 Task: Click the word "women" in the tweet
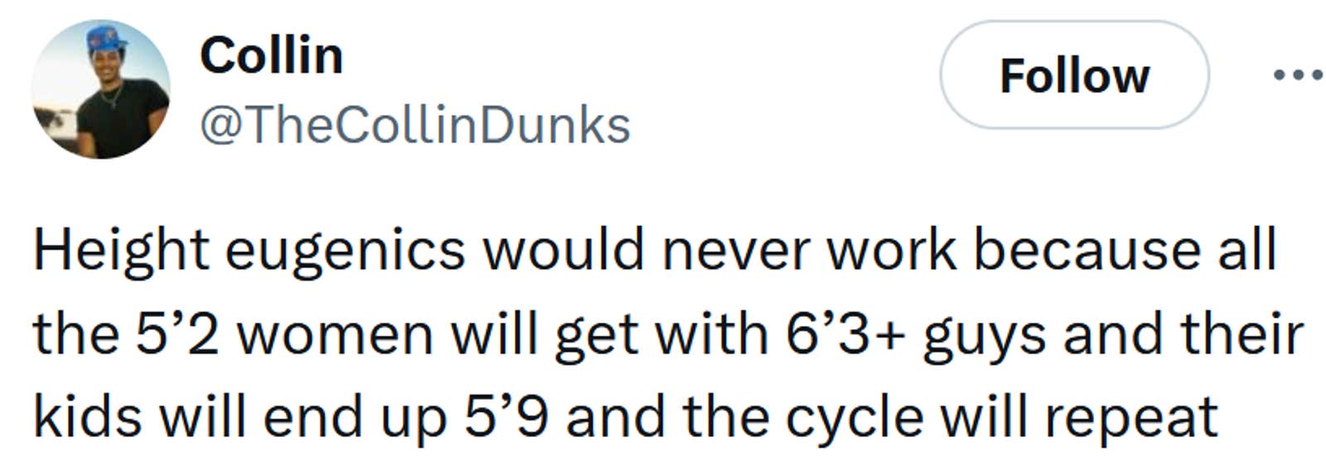340,333
